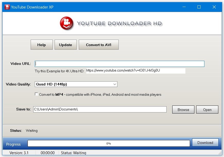Select the example 4K YouTube URL field
The height and width of the screenshot is (157, 224).
pos(136,71)
